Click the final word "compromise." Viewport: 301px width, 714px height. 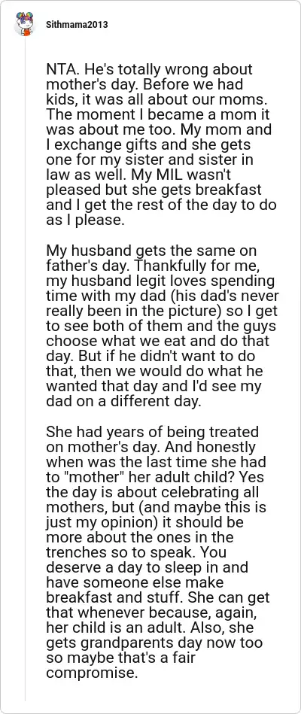pos(92,672)
